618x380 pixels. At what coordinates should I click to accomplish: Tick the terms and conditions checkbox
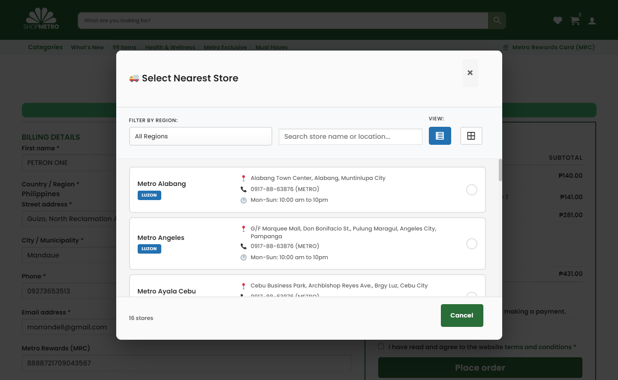(x=381, y=347)
